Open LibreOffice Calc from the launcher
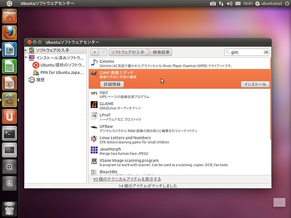This screenshot has width=291, height=218. tap(10, 66)
